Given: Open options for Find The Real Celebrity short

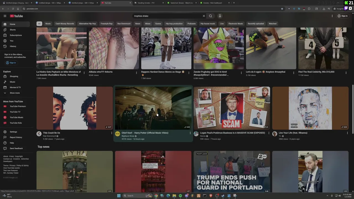Looking at the screenshot, I should click(346, 73).
